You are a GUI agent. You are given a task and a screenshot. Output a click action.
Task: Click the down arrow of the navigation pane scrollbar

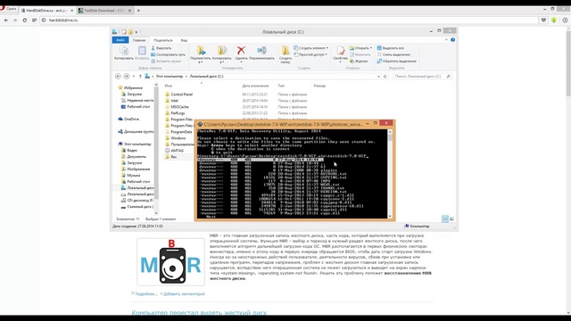click(156, 213)
